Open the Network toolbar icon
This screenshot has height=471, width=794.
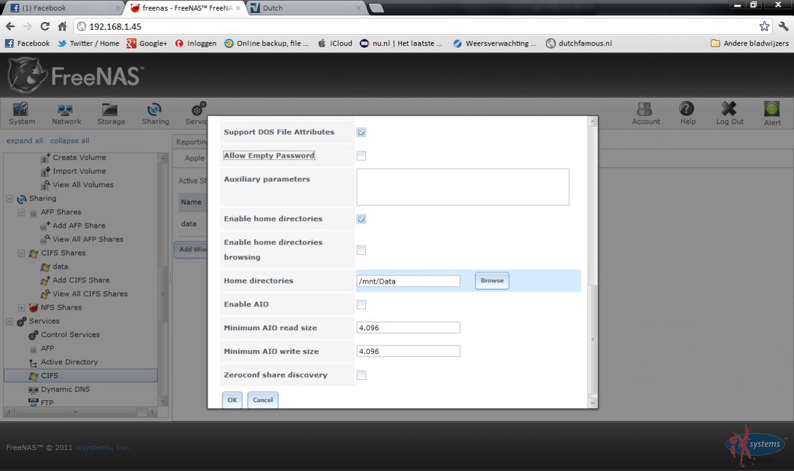click(66, 114)
